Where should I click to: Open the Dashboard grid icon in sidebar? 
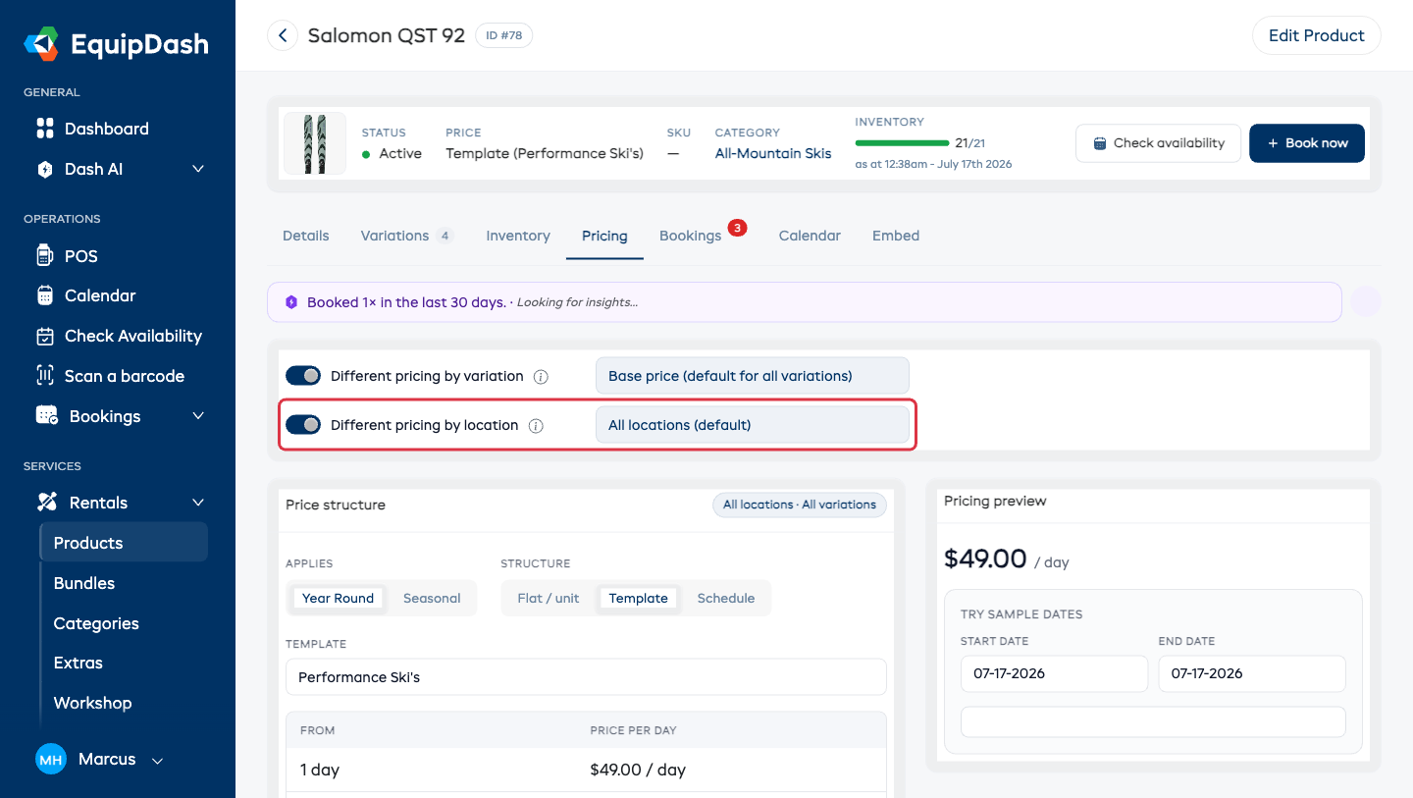pos(45,129)
